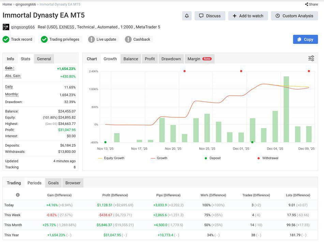Open the Goals tab
Image resolution: width=324 pixels, height=244 pixels.
pyautogui.click(x=53, y=183)
